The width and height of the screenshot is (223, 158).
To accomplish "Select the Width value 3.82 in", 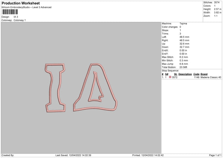I will click(217, 13).
